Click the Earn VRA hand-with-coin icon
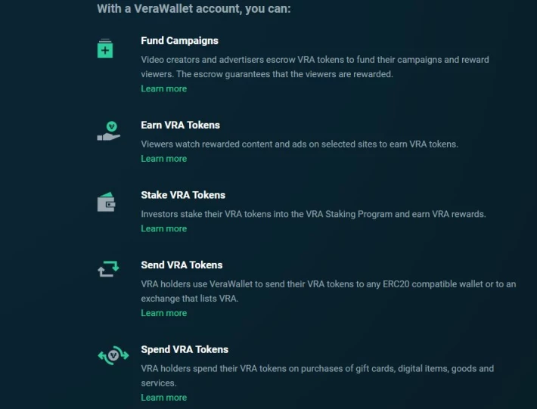This screenshot has height=409, width=537. click(109, 131)
